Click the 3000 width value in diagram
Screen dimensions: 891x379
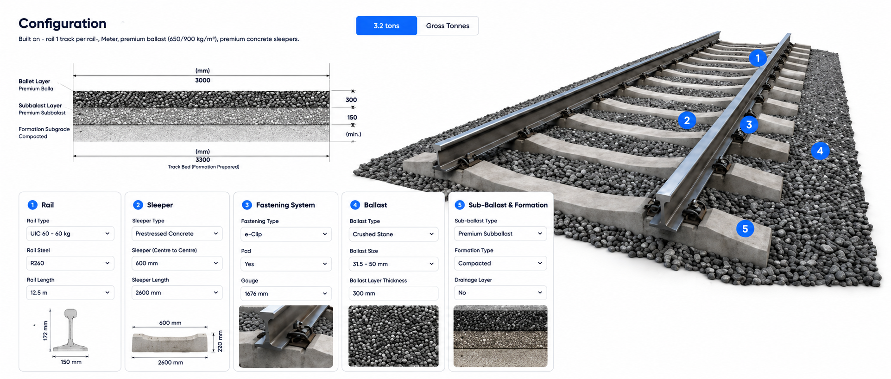(202, 80)
